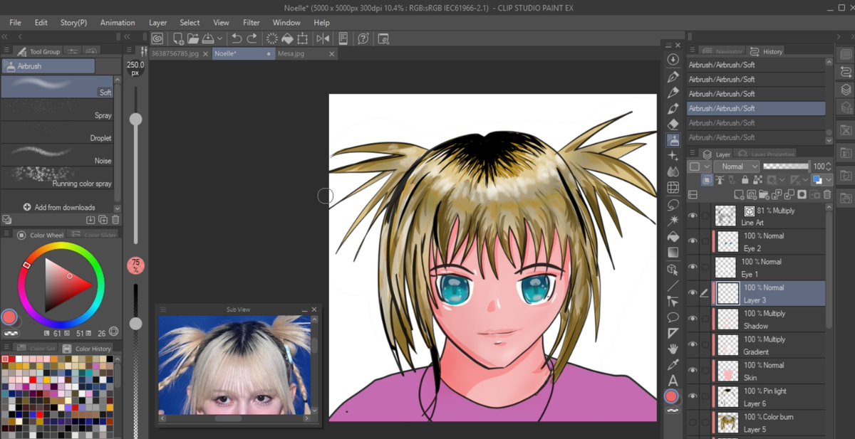The image size is (855, 439).
Task: Click the Delete layer trash icon
Action: (826, 194)
